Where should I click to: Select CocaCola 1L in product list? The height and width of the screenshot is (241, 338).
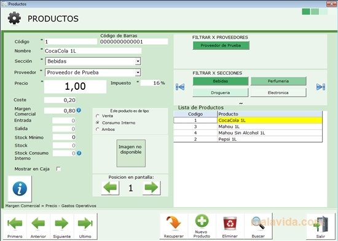270,120
